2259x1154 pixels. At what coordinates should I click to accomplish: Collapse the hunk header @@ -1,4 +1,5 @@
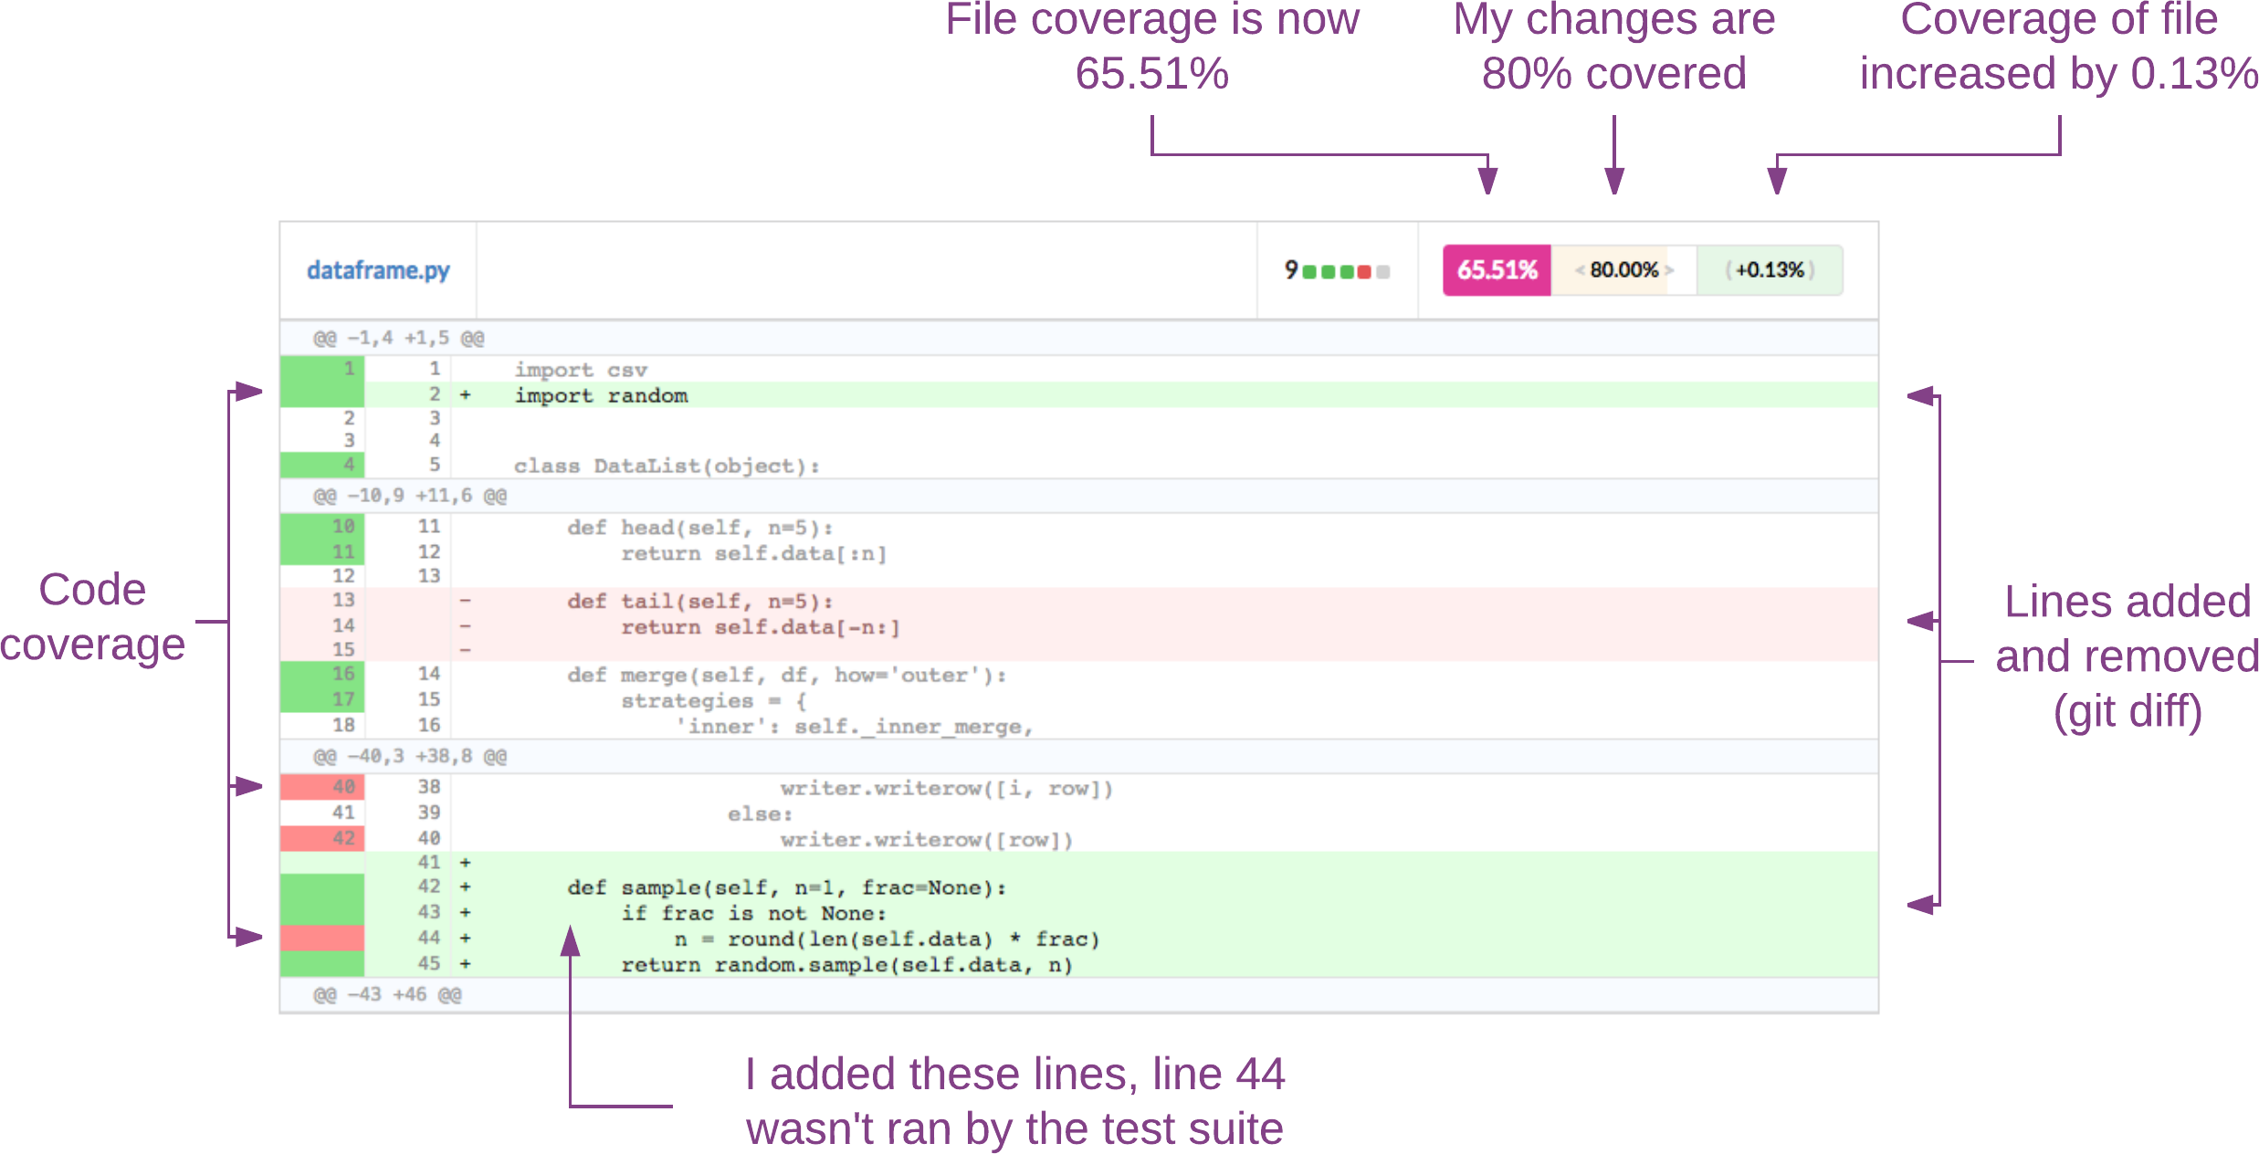tap(397, 338)
